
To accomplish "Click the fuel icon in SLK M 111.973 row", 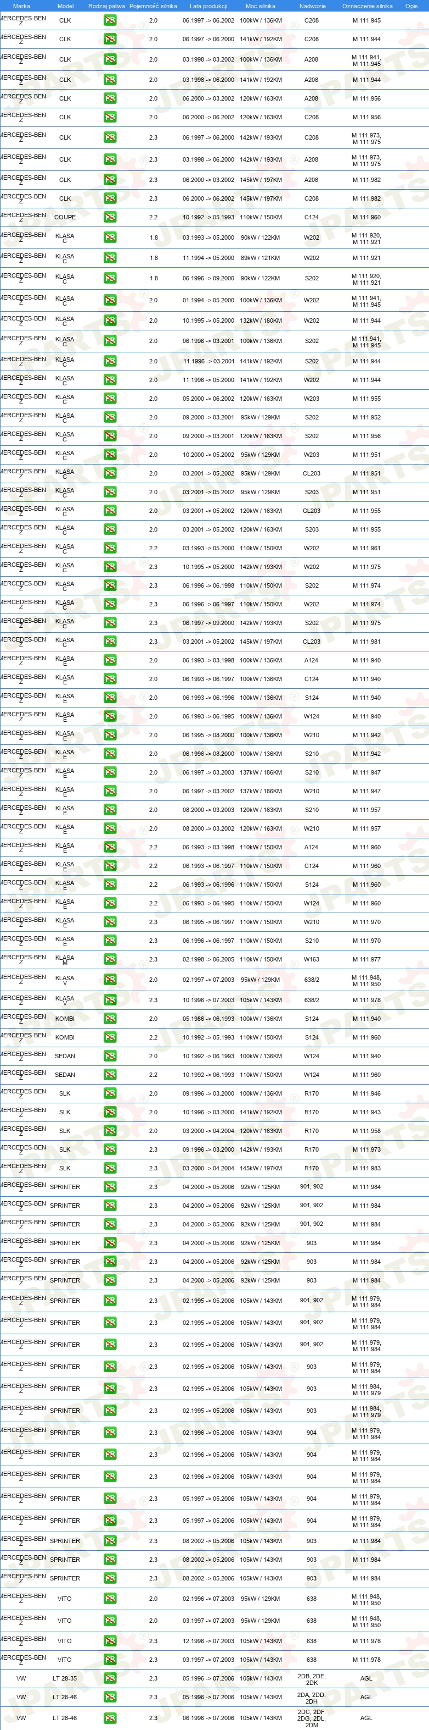I will coord(110,1149).
